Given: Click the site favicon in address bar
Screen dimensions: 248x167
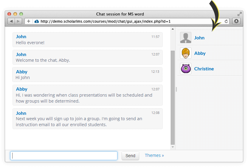Looking at the screenshot, I should 37,21.
